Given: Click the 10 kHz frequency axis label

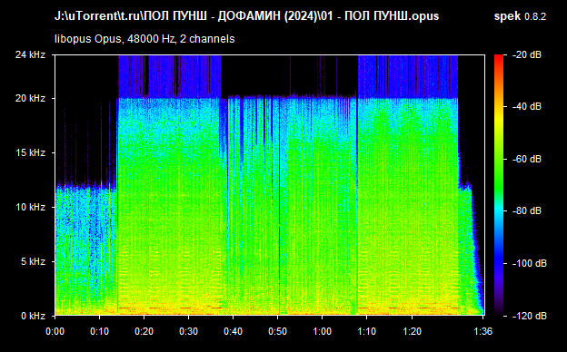Looking at the screenshot, I should 30,207.
